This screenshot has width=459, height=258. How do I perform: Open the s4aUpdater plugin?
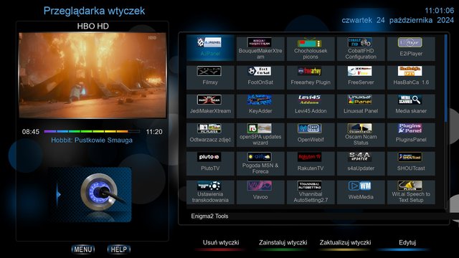click(361, 163)
